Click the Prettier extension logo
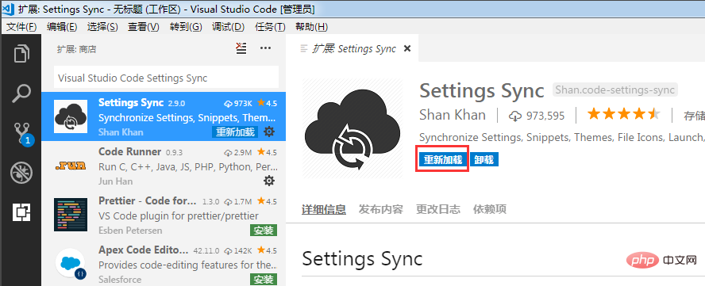Viewport: 705px width, 286px height. pyautogui.click(x=70, y=214)
